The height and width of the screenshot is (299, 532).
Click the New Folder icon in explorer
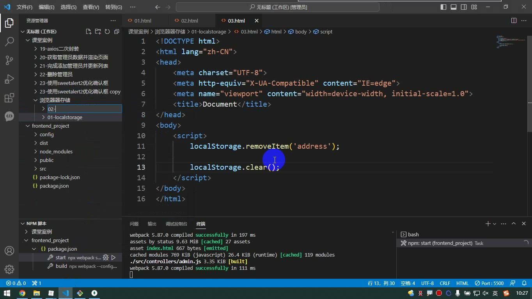(x=98, y=32)
